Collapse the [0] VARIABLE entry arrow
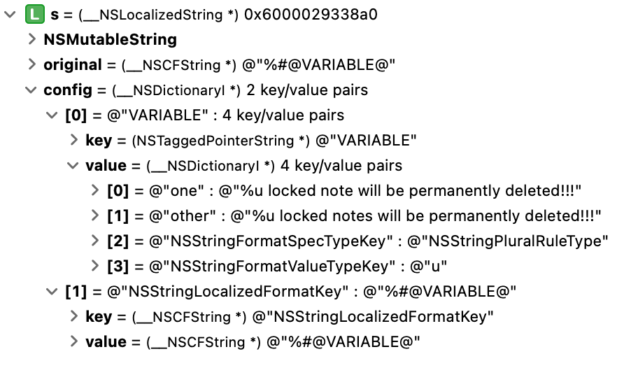631x375 pixels. [52, 115]
